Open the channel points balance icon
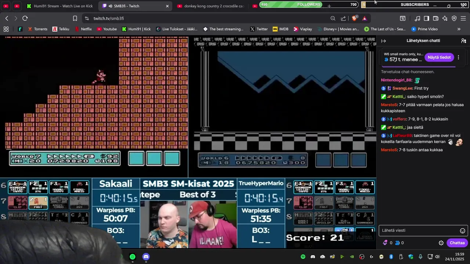Viewport: 470px width, 264px height. coord(397,243)
